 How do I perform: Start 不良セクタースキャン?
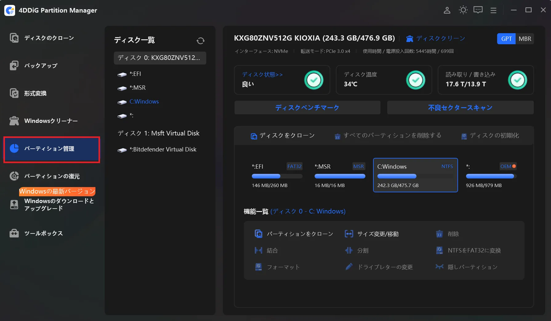pos(460,108)
